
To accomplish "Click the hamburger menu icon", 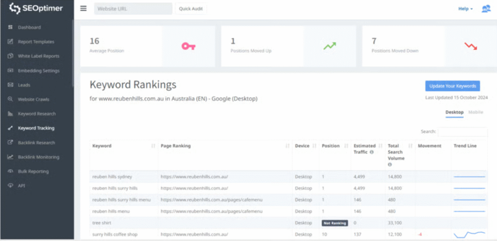I will click(x=83, y=9).
